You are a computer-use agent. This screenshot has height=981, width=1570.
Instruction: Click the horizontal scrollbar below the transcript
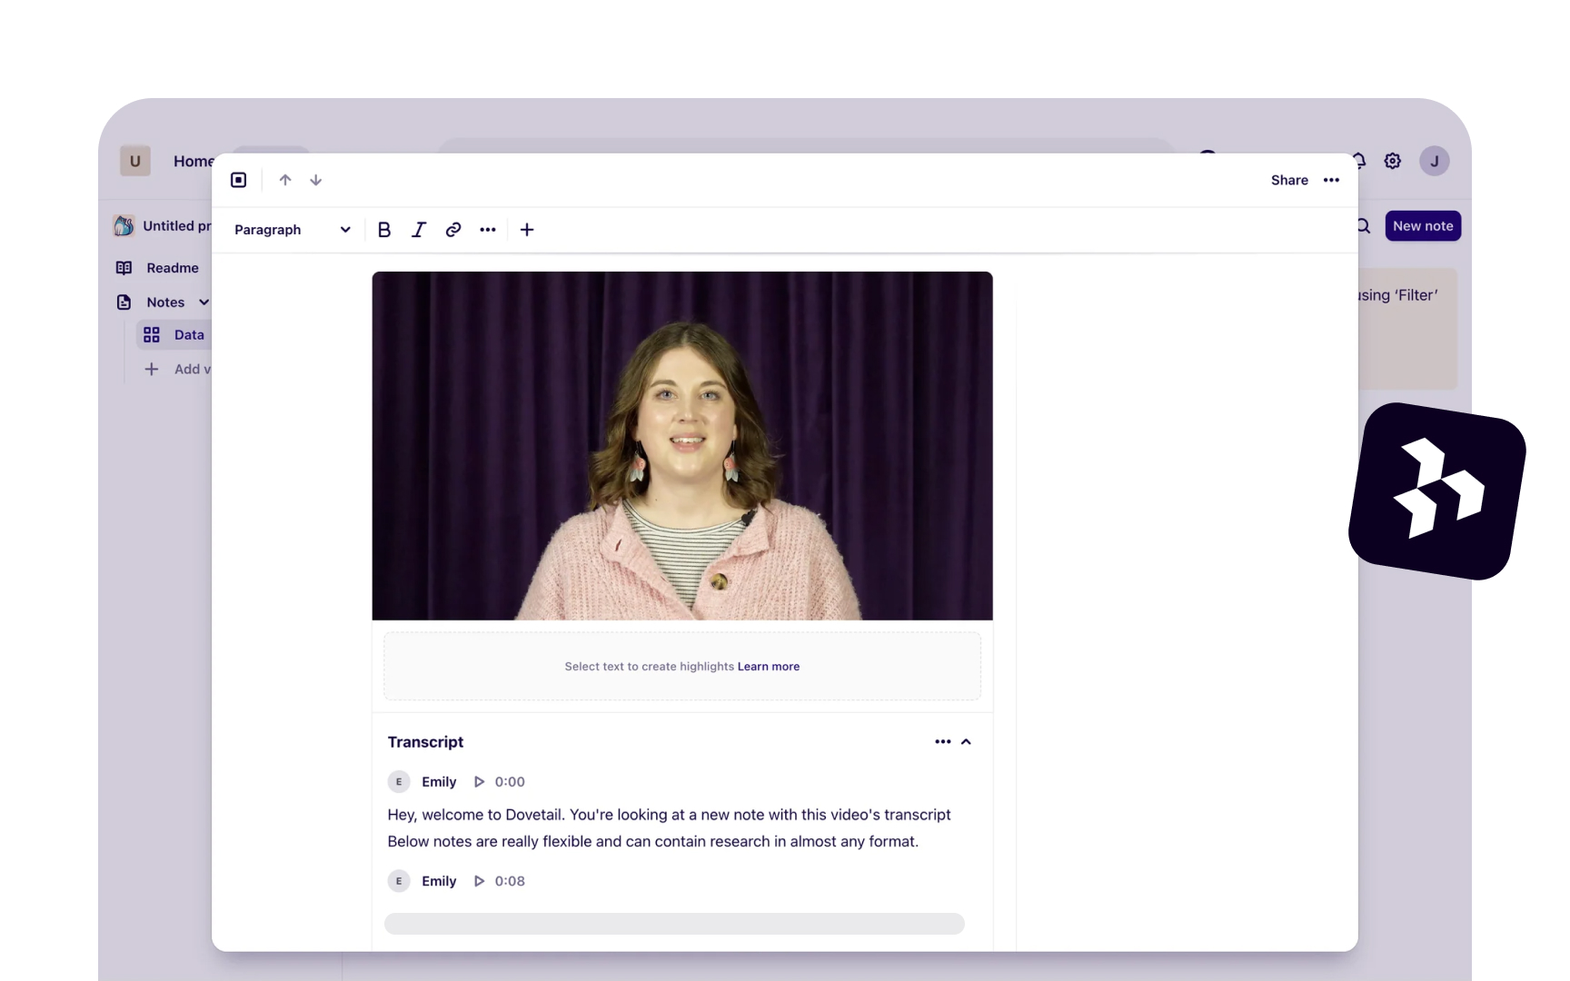[674, 924]
